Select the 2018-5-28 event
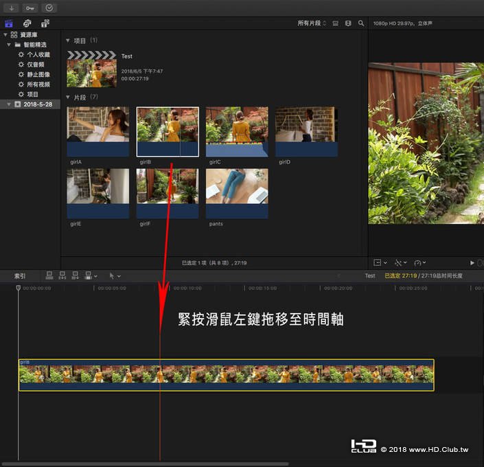The height and width of the screenshot is (467, 484). tap(37, 104)
